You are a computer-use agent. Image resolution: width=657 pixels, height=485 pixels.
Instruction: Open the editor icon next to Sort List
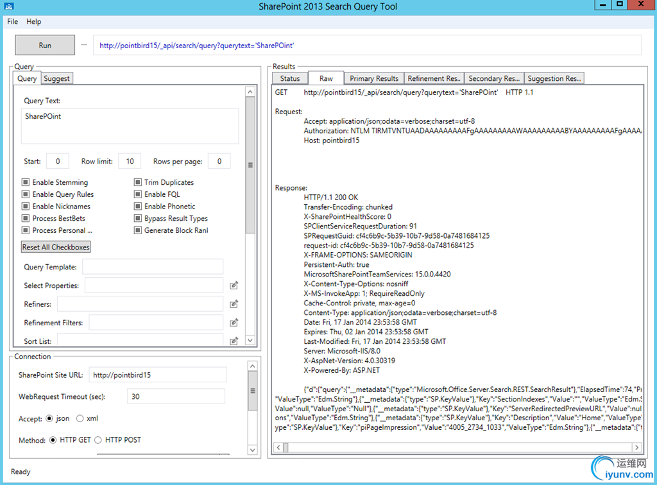pyautogui.click(x=234, y=341)
